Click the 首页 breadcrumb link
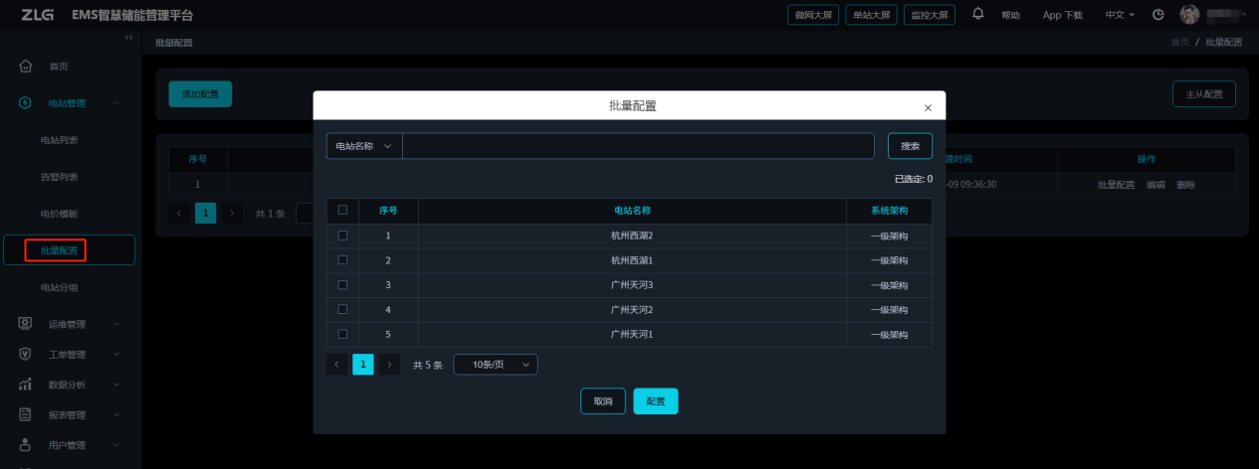Viewport: 1259px width, 469px height. coord(1179,43)
